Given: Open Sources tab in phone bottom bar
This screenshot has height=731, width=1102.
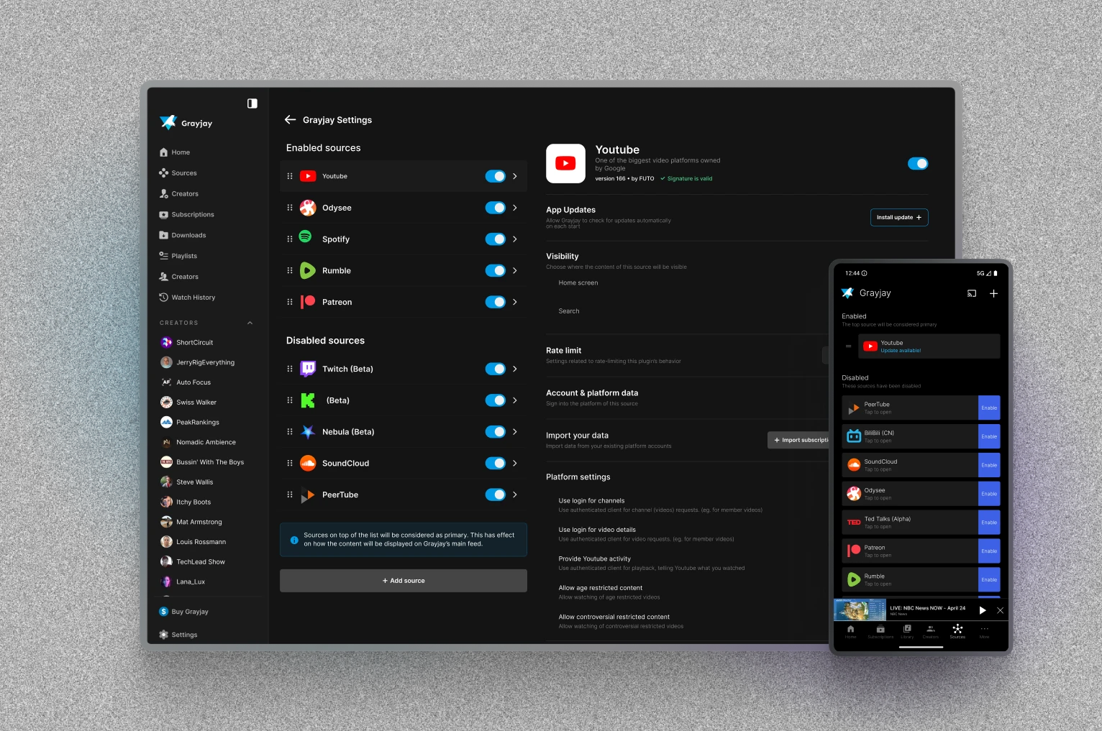Looking at the screenshot, I should tap(957, 631).
